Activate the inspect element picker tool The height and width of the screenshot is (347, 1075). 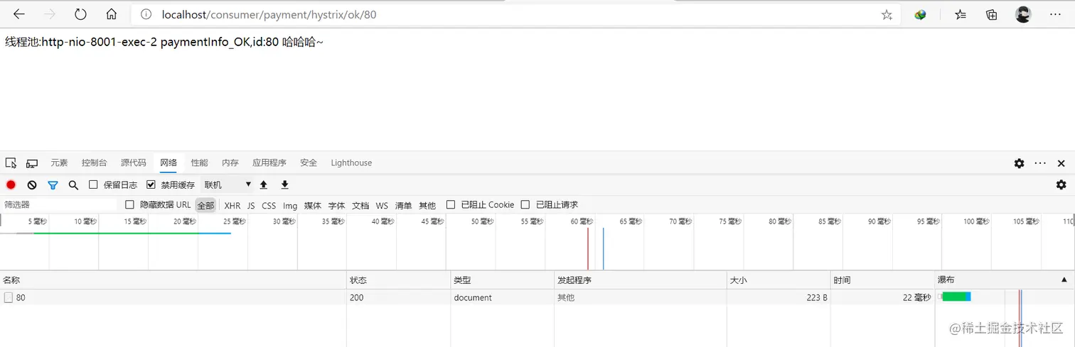11,163
